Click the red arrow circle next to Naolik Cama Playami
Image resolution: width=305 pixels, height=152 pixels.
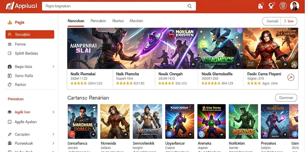291,77
